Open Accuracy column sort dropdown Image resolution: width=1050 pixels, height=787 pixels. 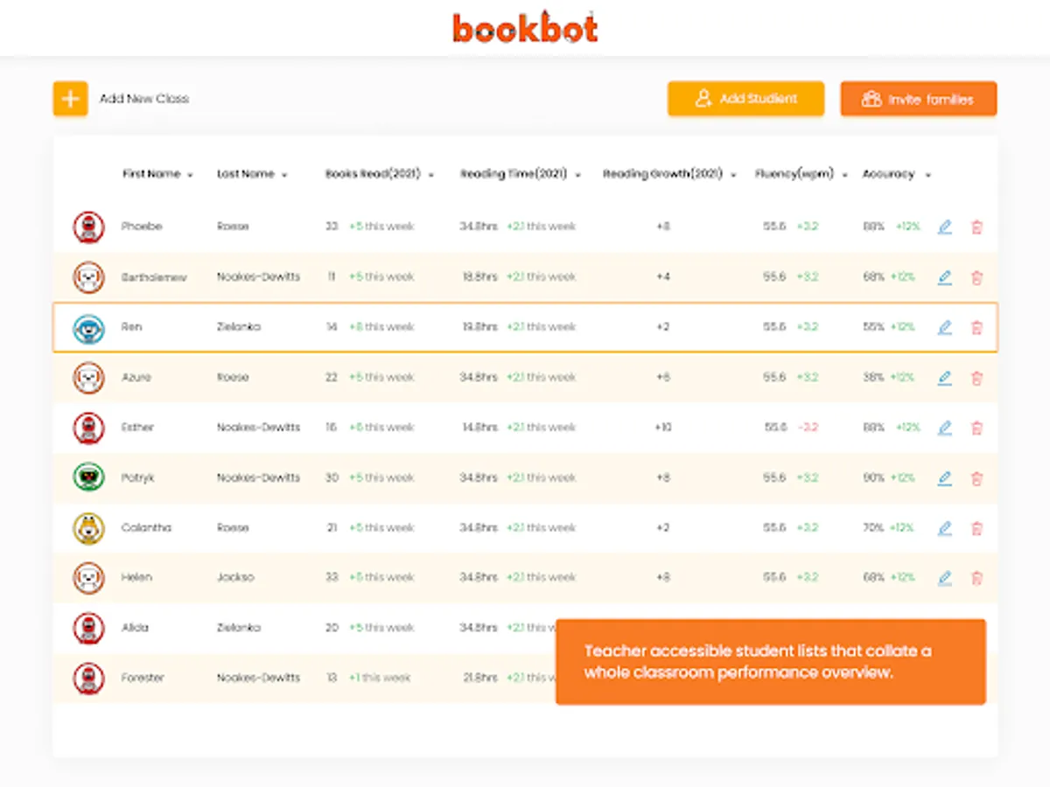(x=927, y=175)
